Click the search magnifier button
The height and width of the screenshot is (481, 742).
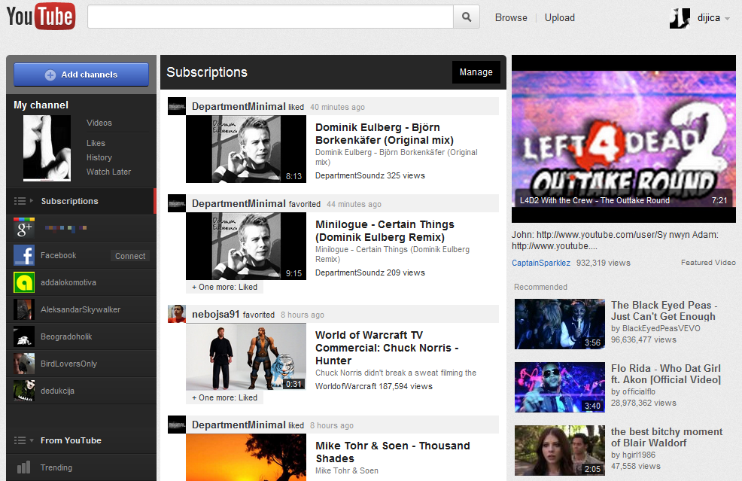[x=467, y=17]
